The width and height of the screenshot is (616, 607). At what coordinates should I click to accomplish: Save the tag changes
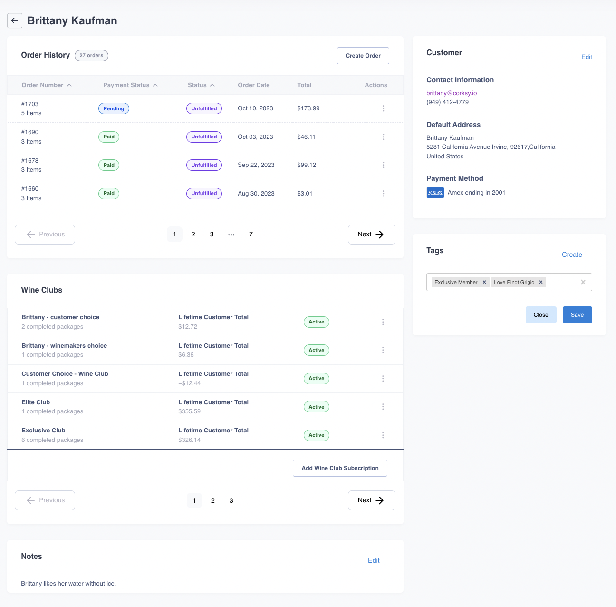coord(577,315)
